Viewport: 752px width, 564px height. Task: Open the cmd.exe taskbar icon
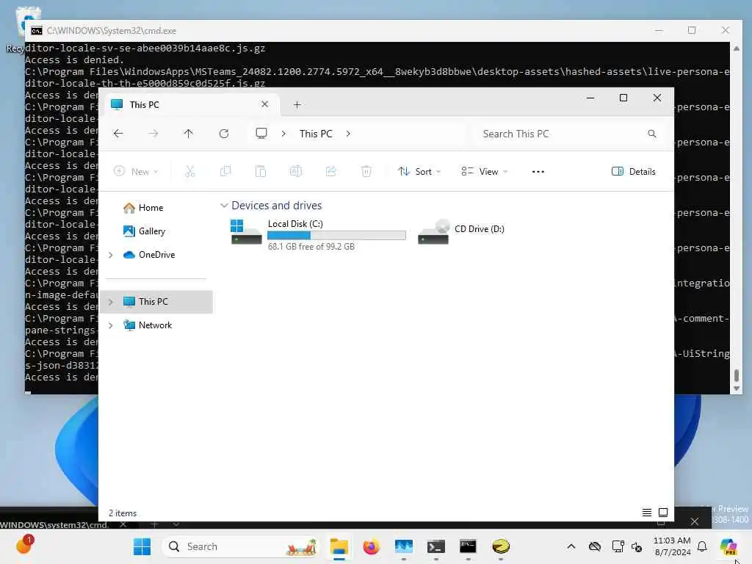(468, 546)
